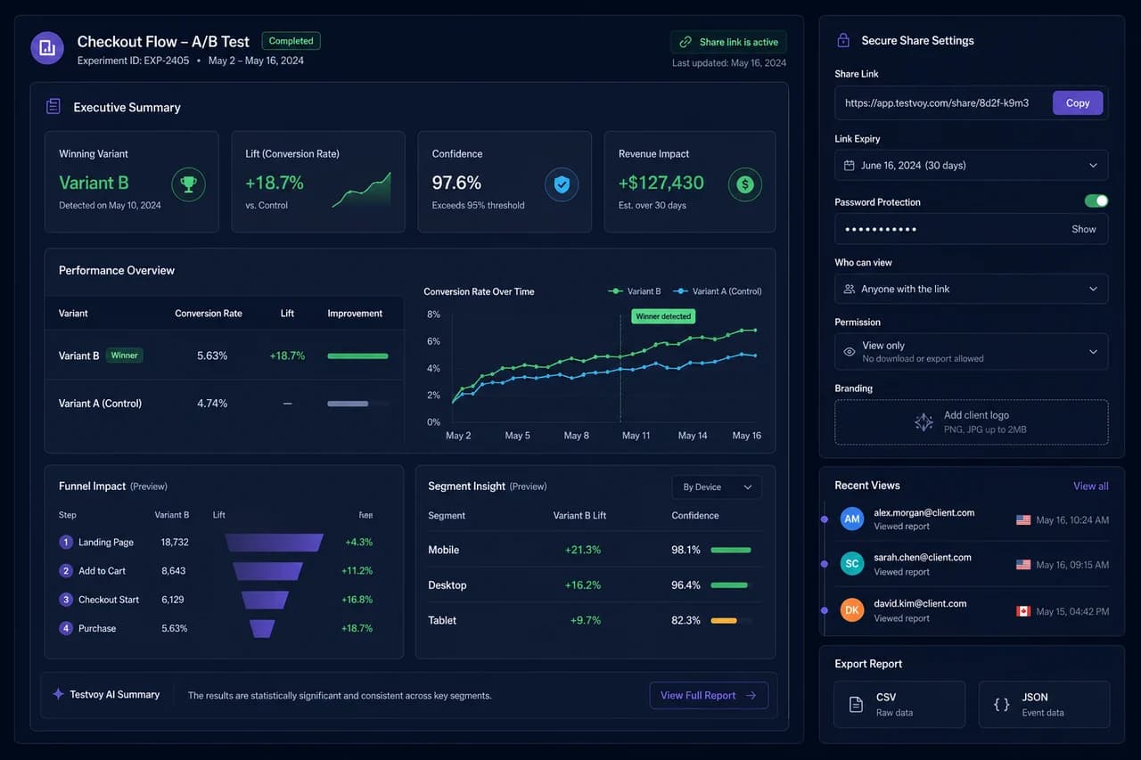Click the JSON curly braces icon

[x=1001, y=705]
